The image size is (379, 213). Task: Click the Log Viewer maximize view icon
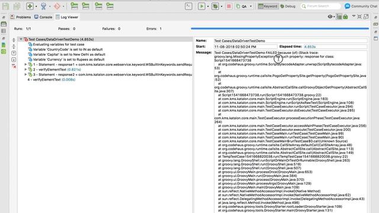[366, 17]
